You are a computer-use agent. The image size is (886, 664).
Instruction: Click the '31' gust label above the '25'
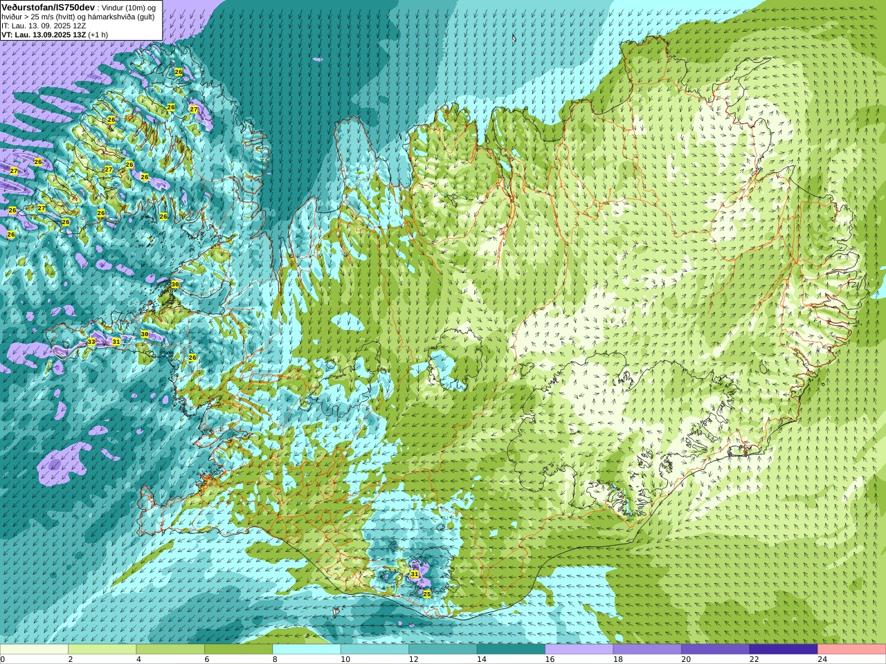(415, 574)
